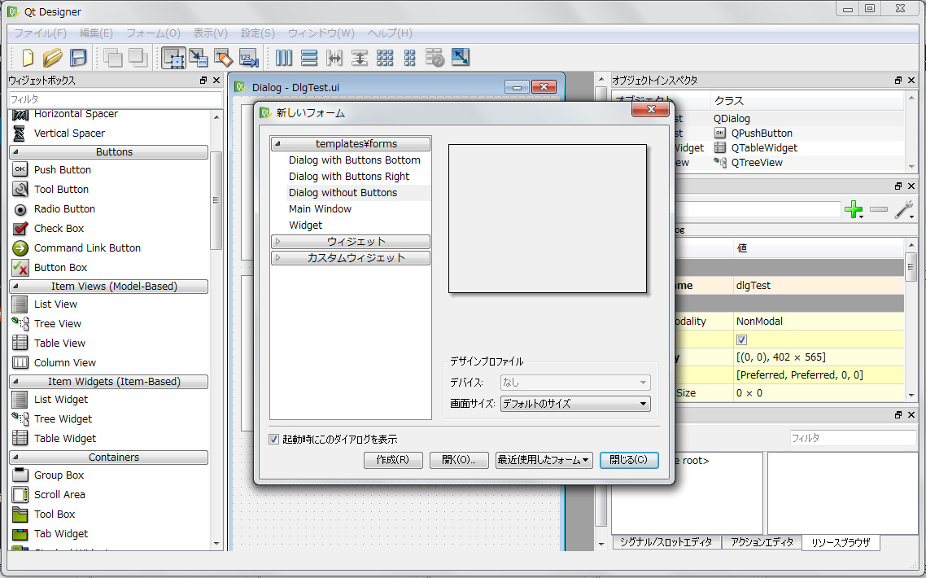
Task: Select the Edit Tab Order icon
Action: coord(248,57)
